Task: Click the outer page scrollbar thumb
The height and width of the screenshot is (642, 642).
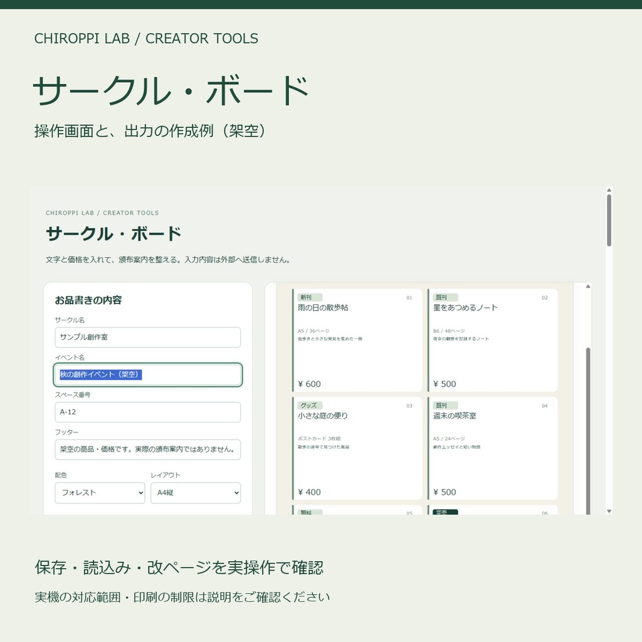Action: (x=609, y=220)
